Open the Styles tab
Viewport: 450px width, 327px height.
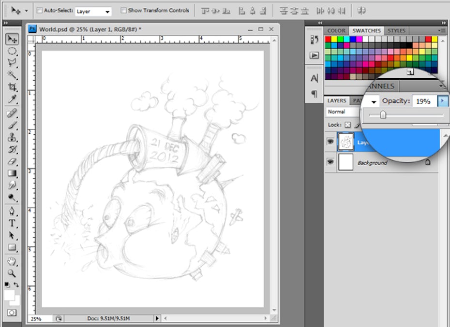tap(396, 31)
